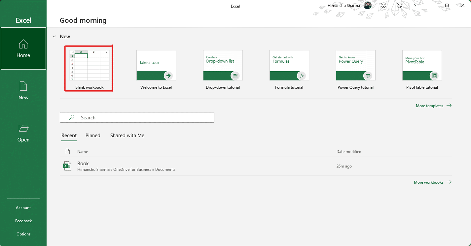The width and height of the screenshot is (471, 246).
Task: Open the Help question mark icon
Action: (415, 5)
